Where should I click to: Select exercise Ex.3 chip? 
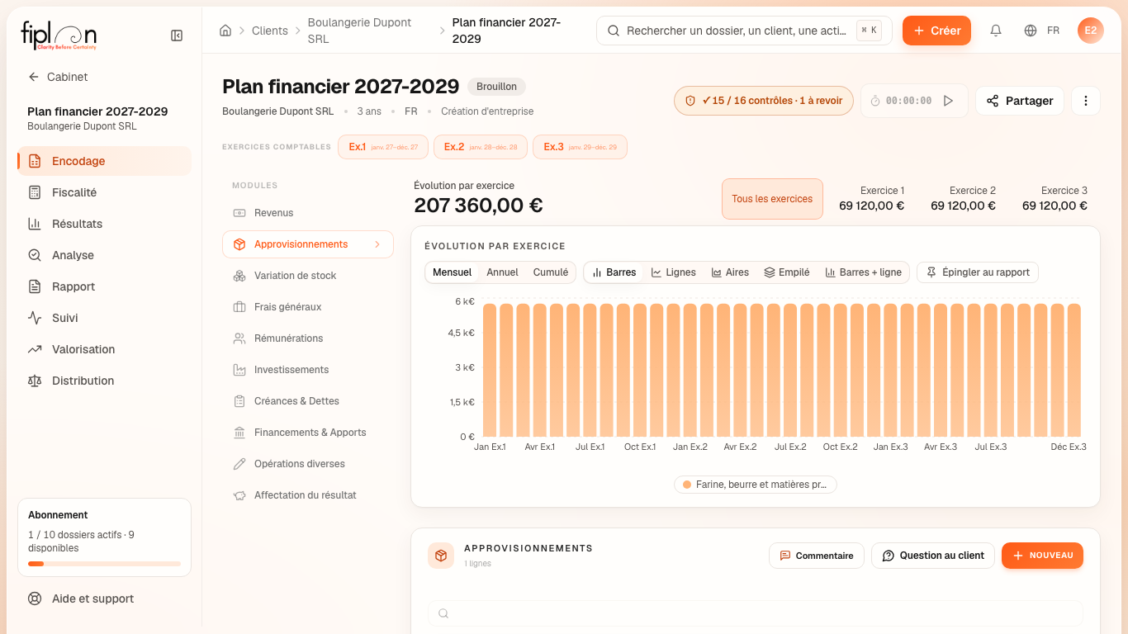(x=580, y=147)
